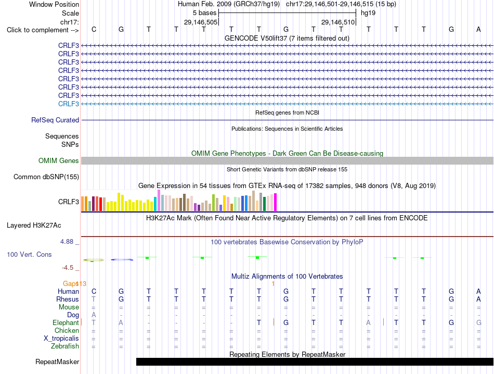The width and height of the screenshot is (494, 374).
Task: Click the Scale ruler bar showing 5 bases
Action: coord(288,13)
